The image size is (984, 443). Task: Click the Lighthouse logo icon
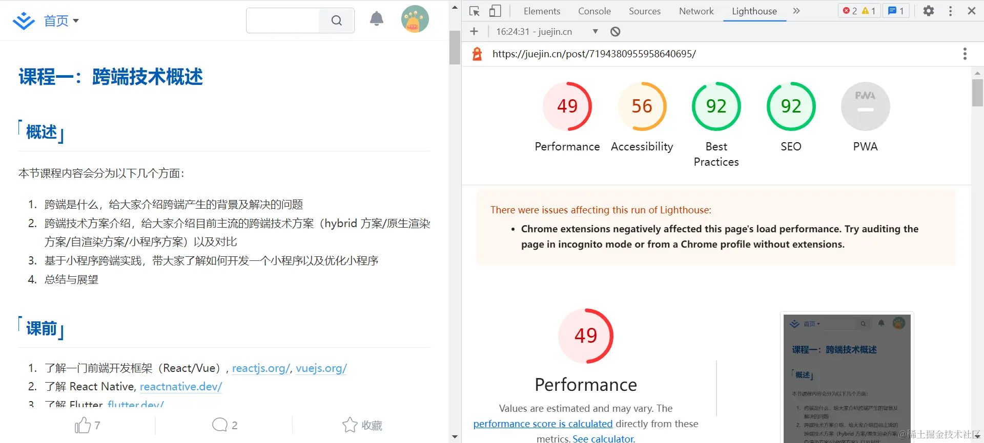477,54
